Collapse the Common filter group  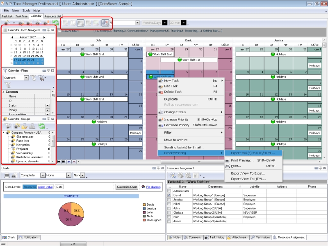[4, 92]
